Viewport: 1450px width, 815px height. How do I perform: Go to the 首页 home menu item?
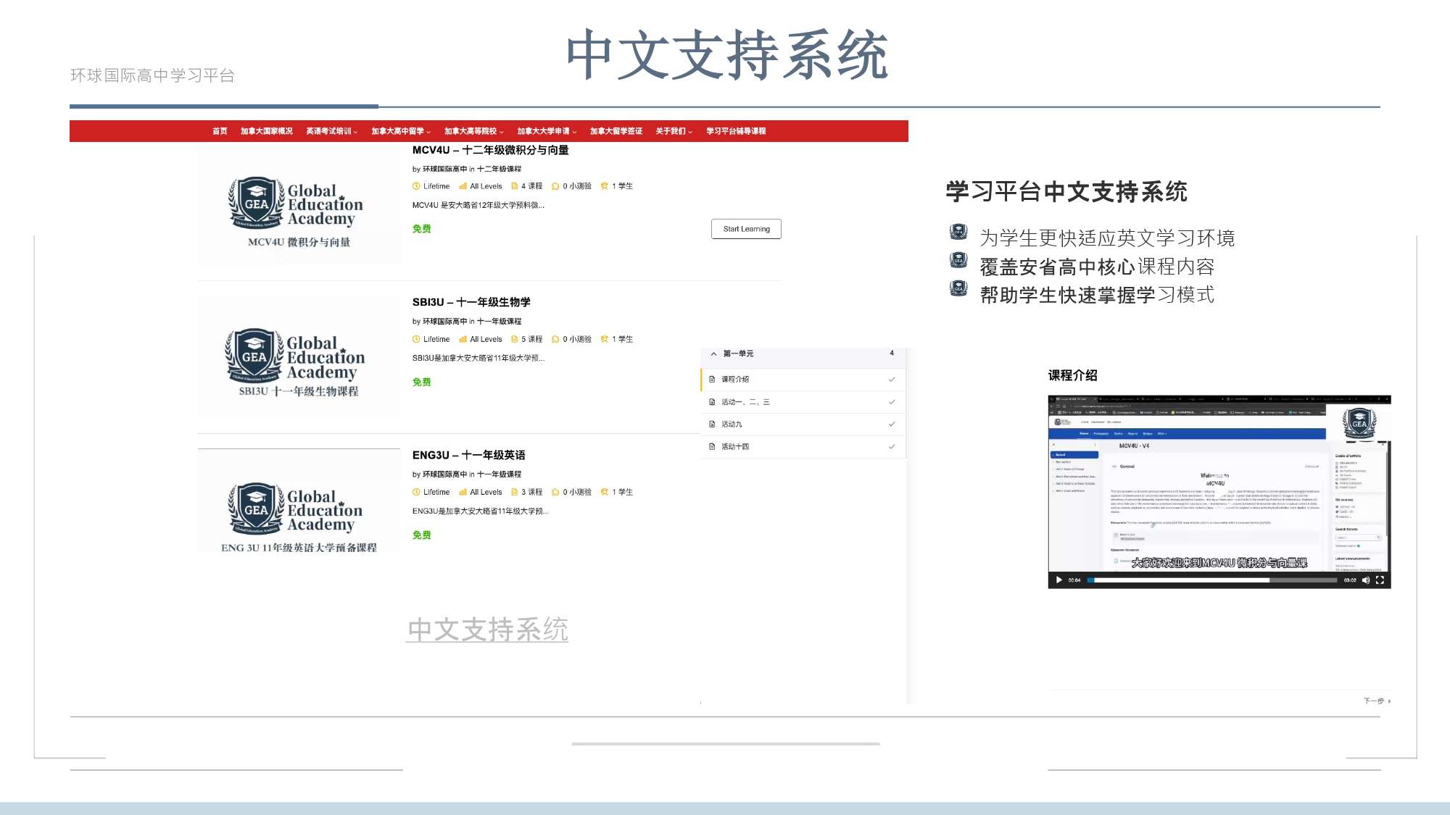pyautogui.click(x=220, y=131)
